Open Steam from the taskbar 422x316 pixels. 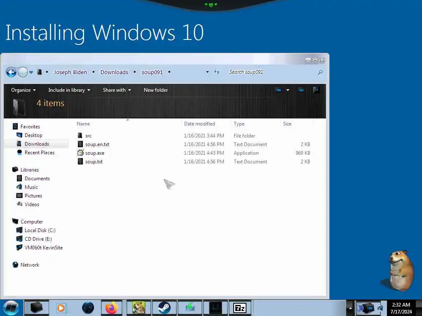click(x=164, y=308)
